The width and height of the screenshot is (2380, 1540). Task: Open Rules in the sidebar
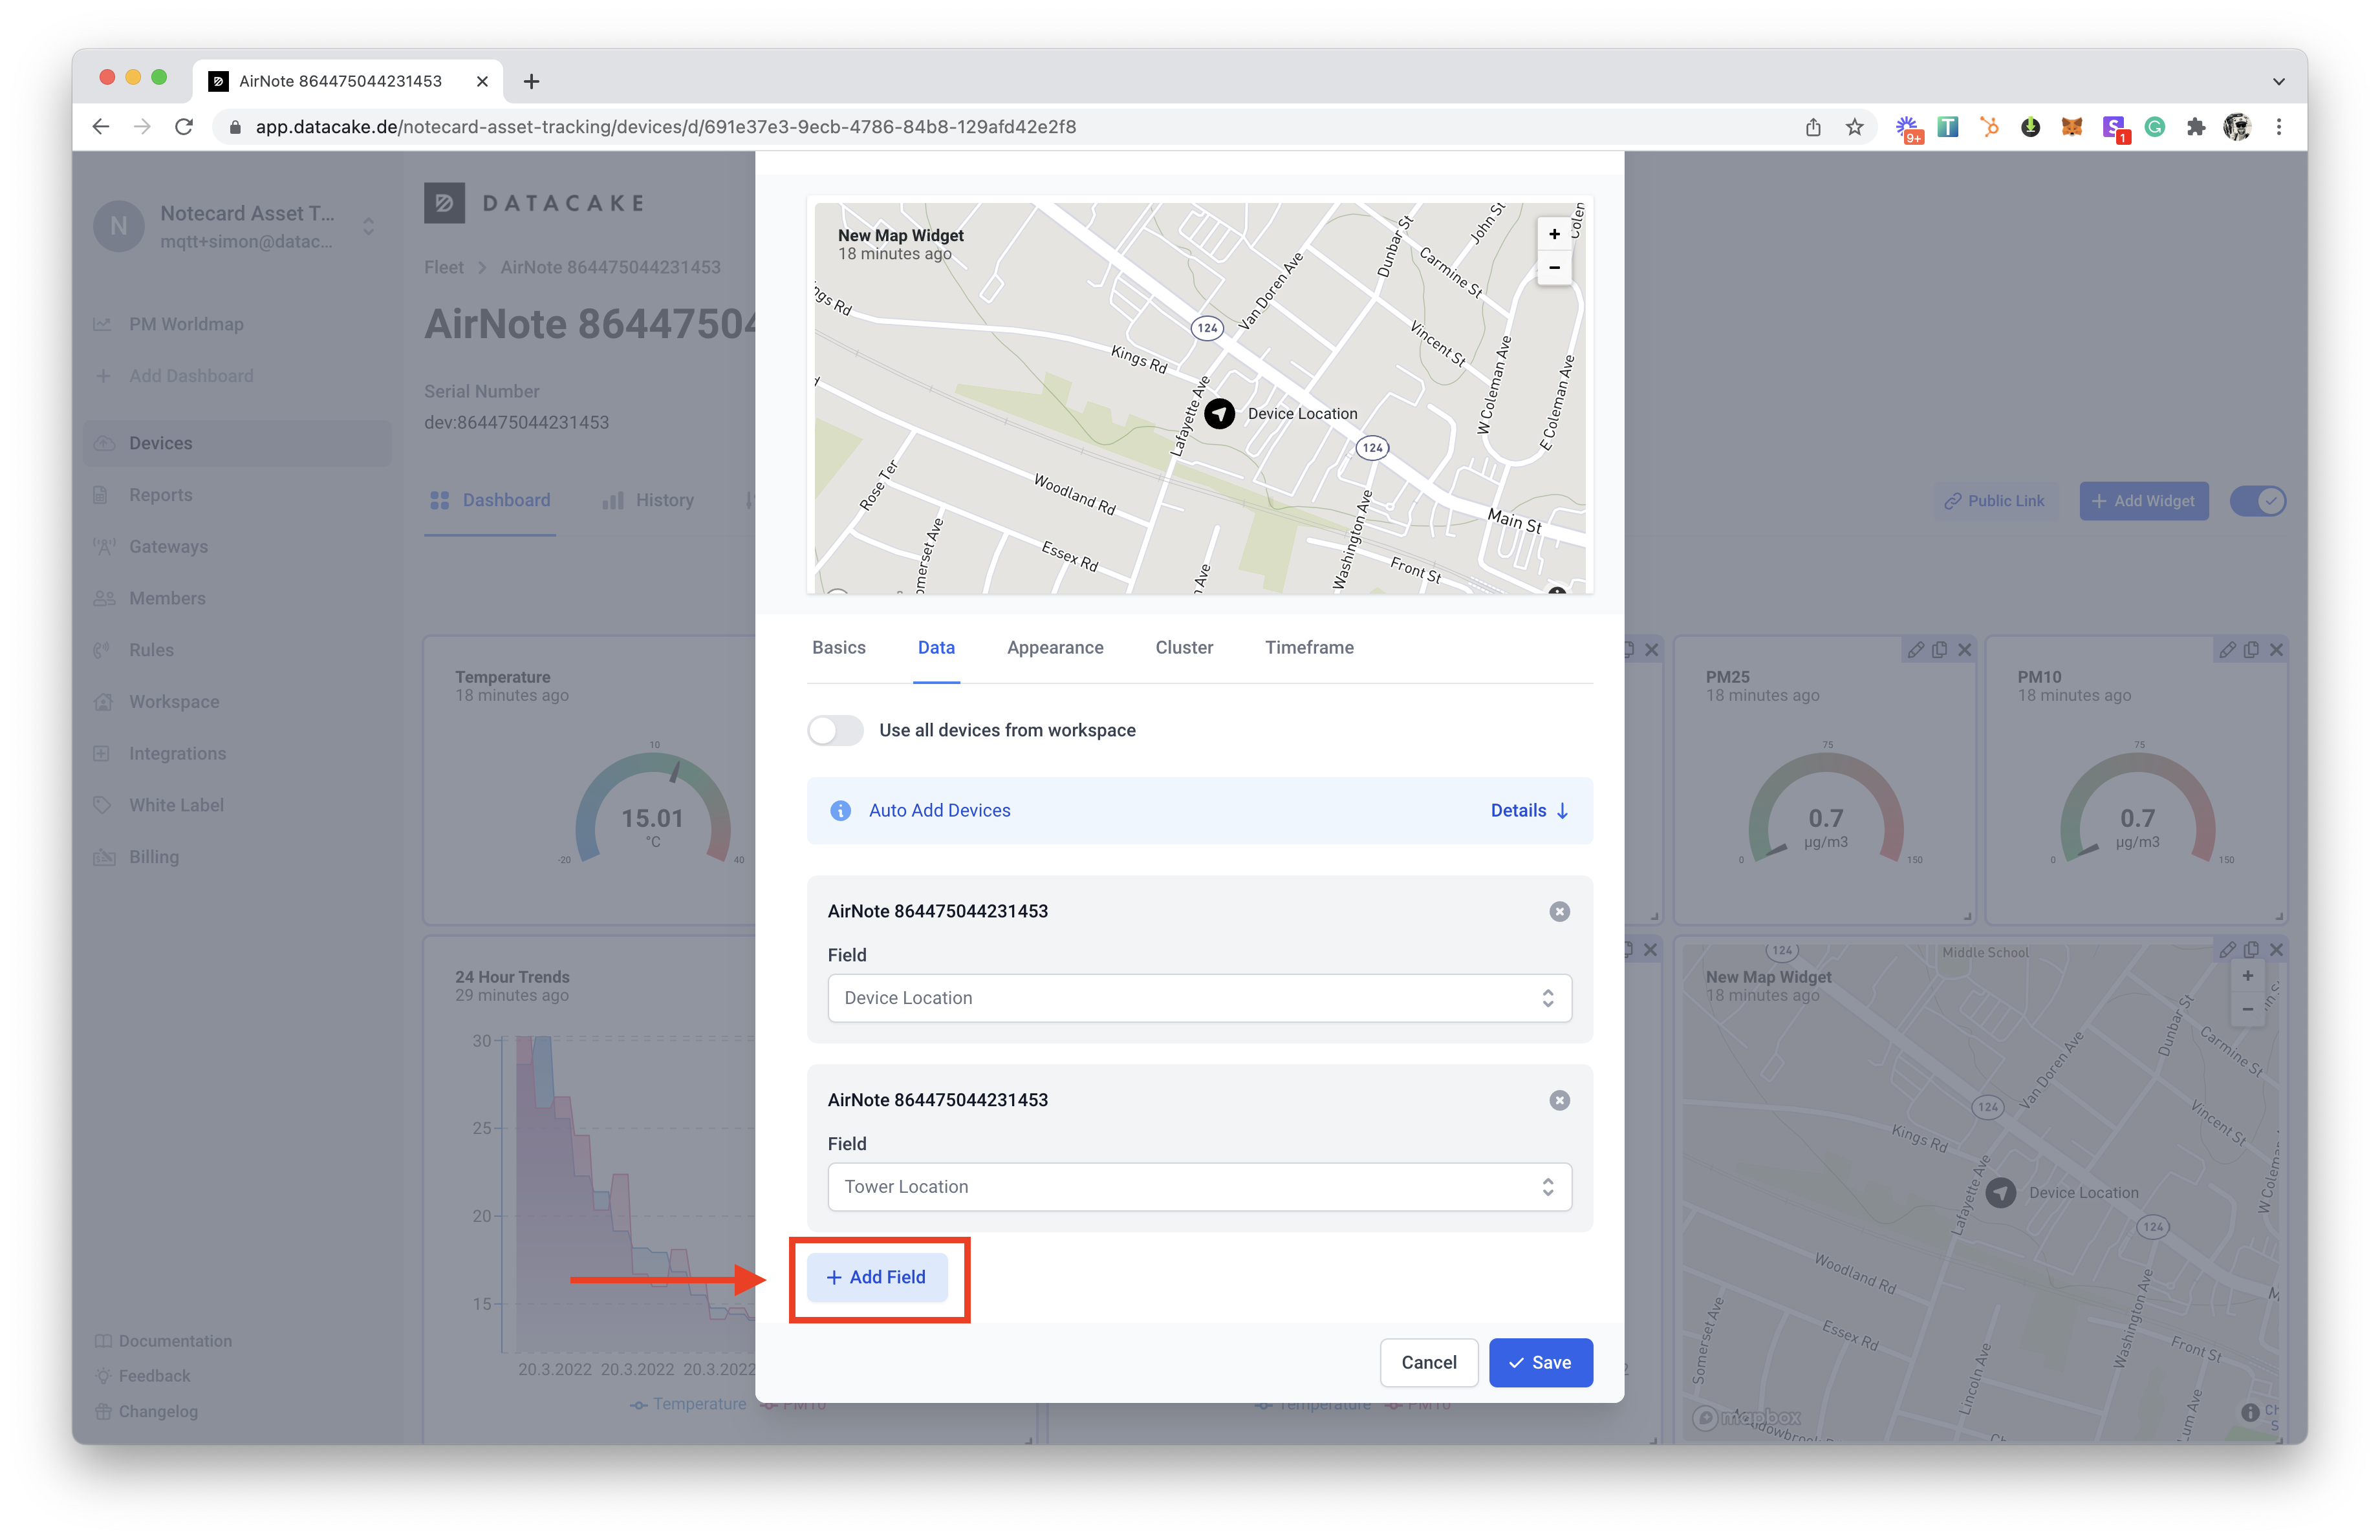(151, 650)
